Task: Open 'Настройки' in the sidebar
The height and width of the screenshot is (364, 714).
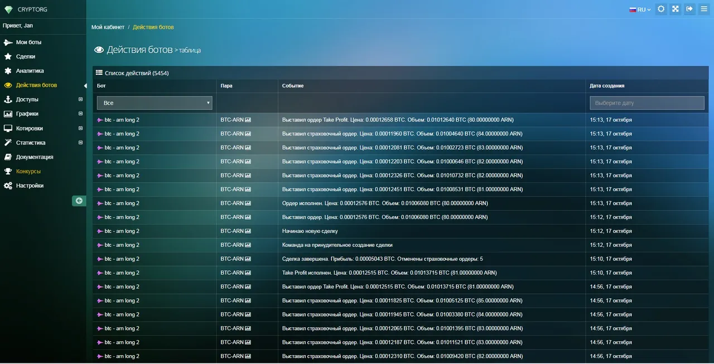Action: click(30, 186)
